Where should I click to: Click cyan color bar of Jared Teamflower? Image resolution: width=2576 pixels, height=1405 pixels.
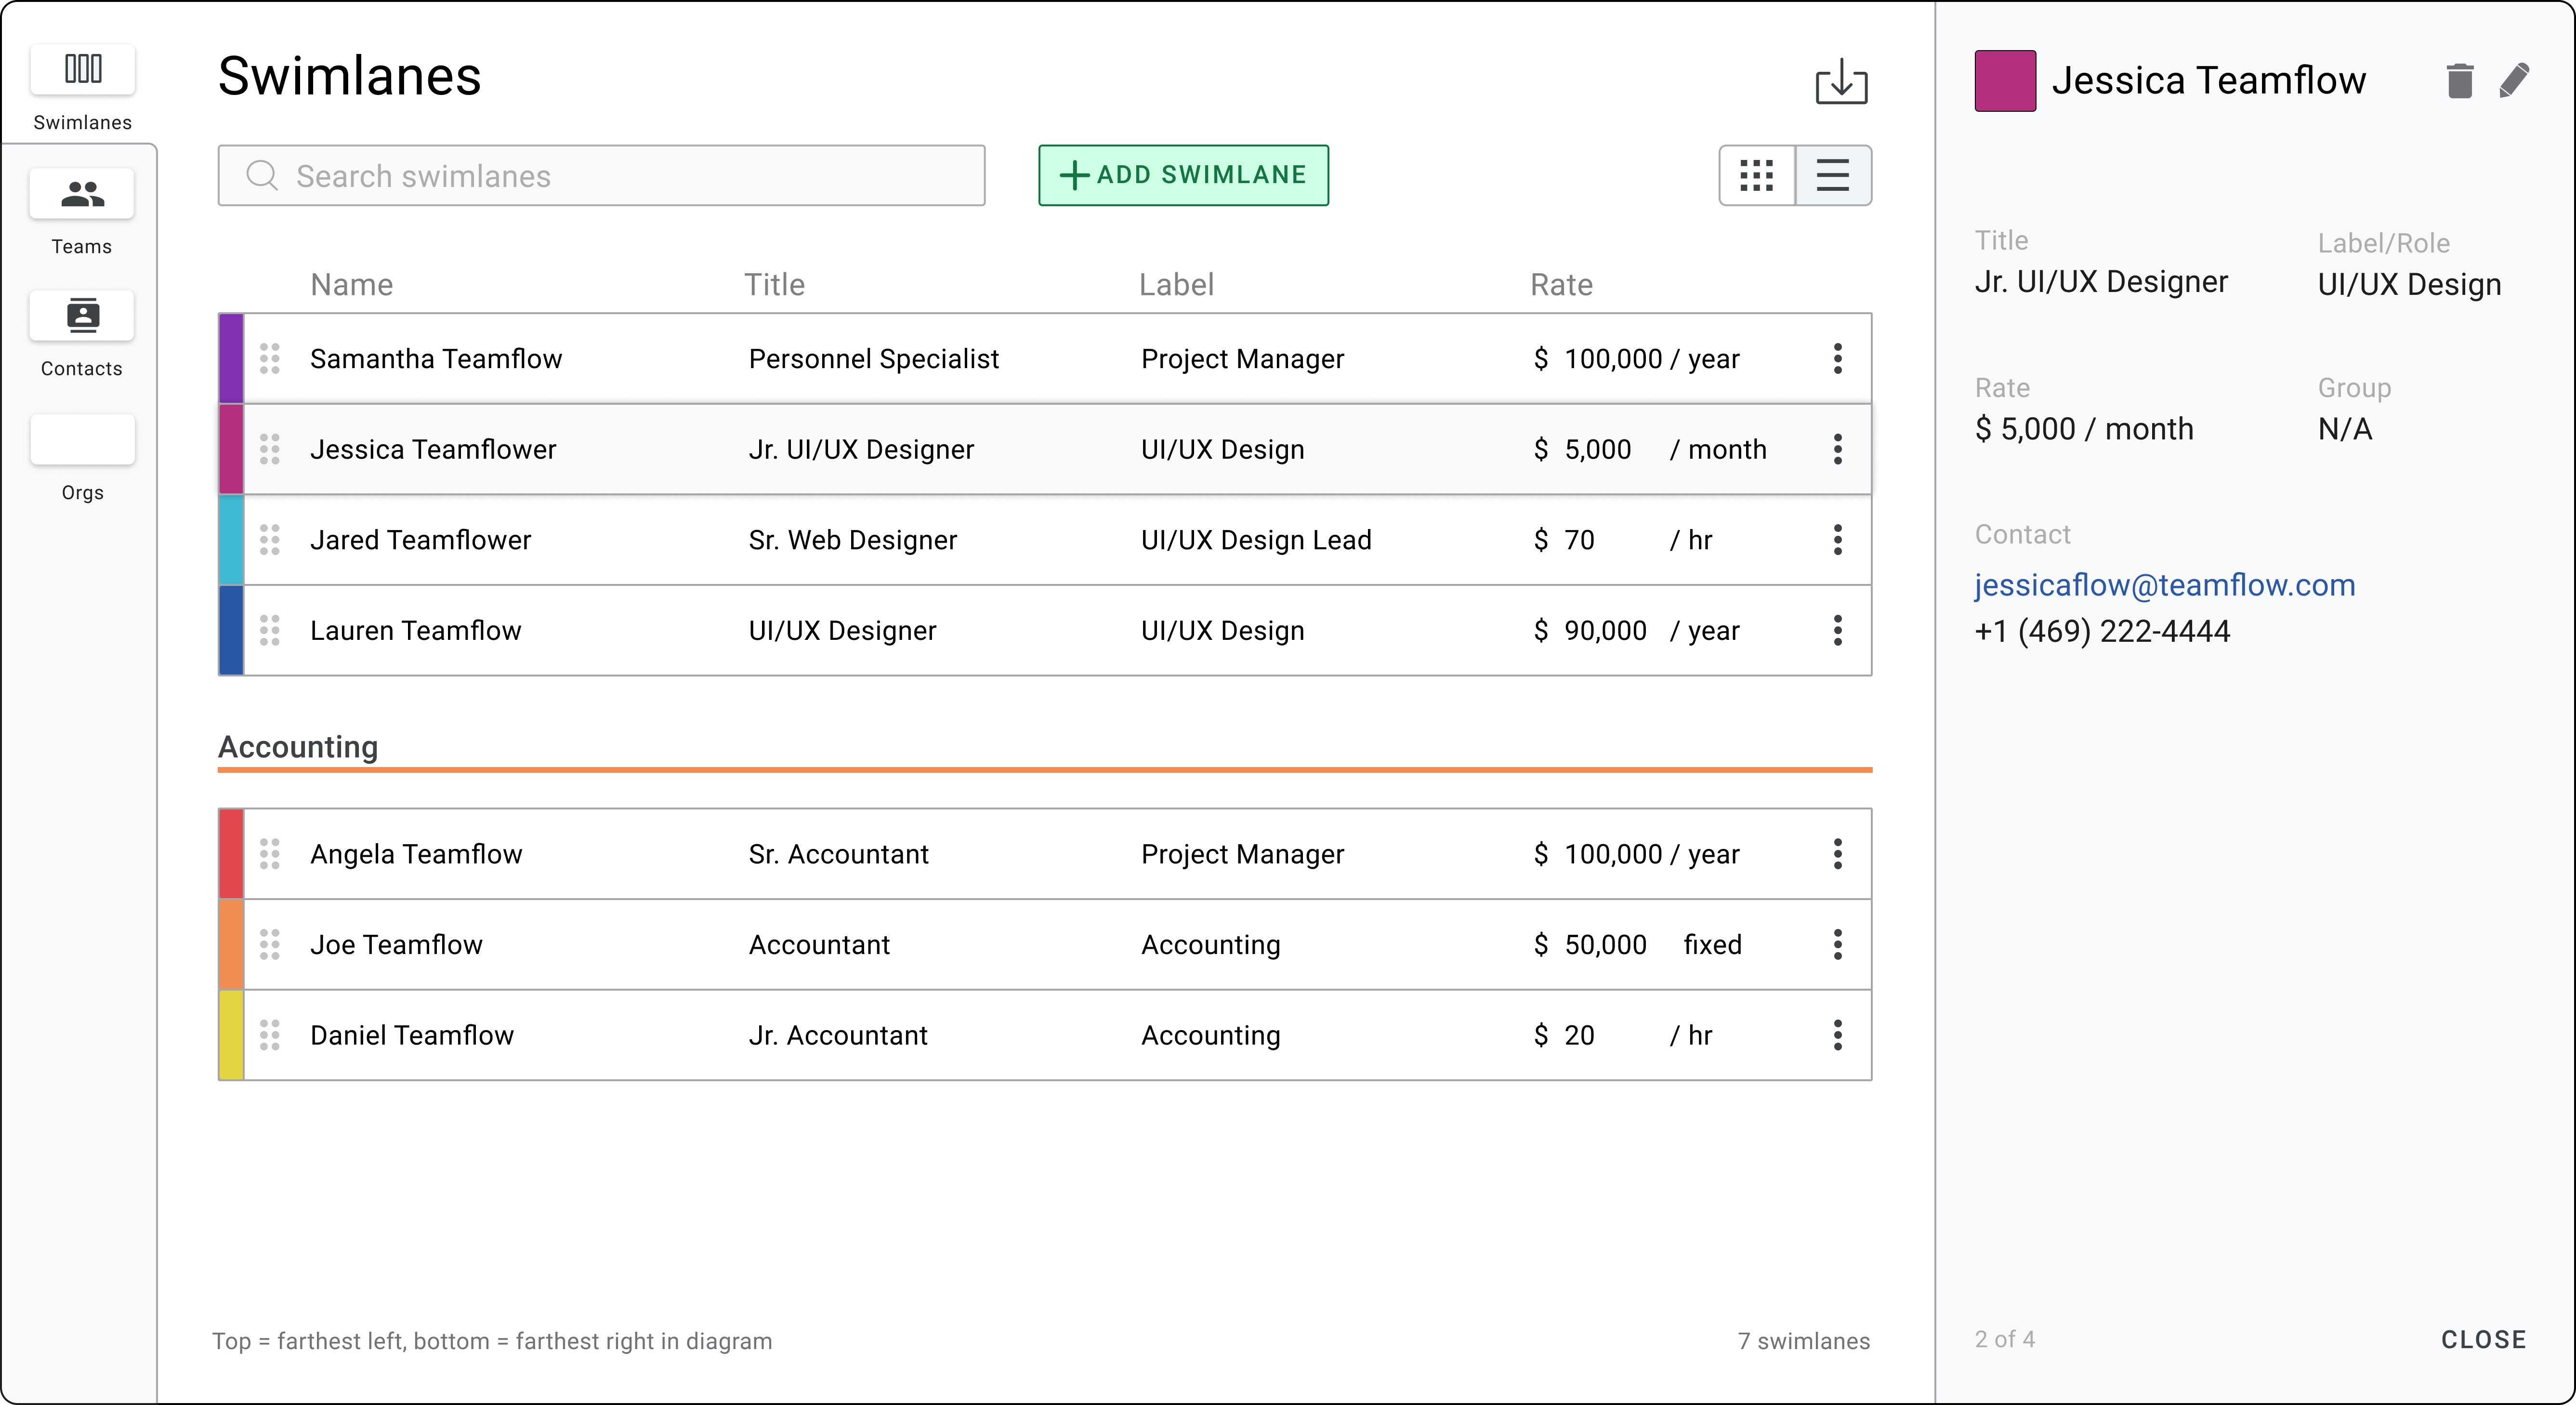point(232,540)
